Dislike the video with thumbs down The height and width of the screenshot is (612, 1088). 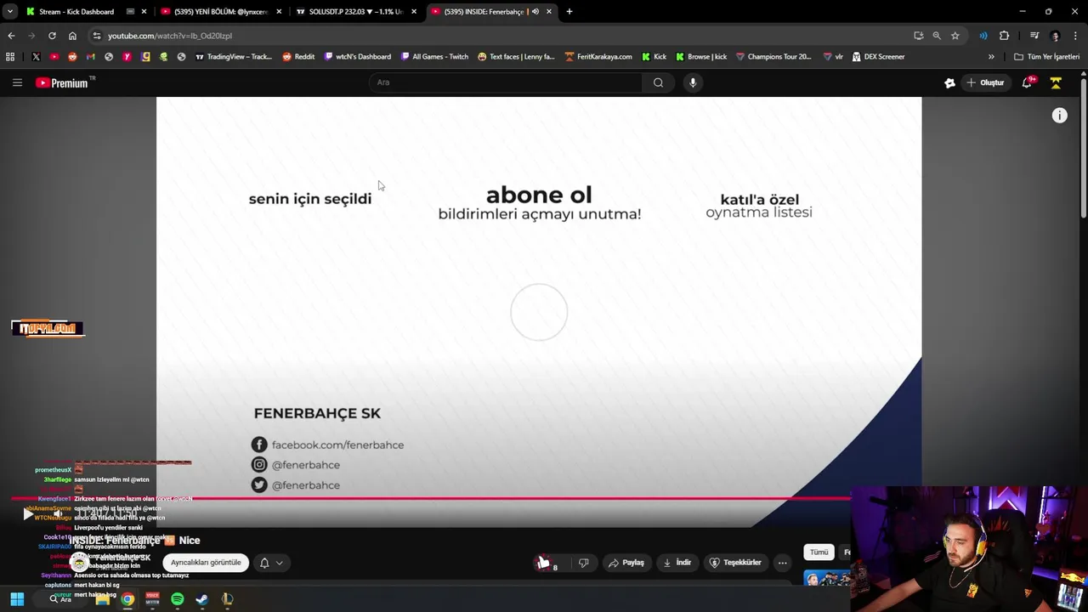[583, 563]
